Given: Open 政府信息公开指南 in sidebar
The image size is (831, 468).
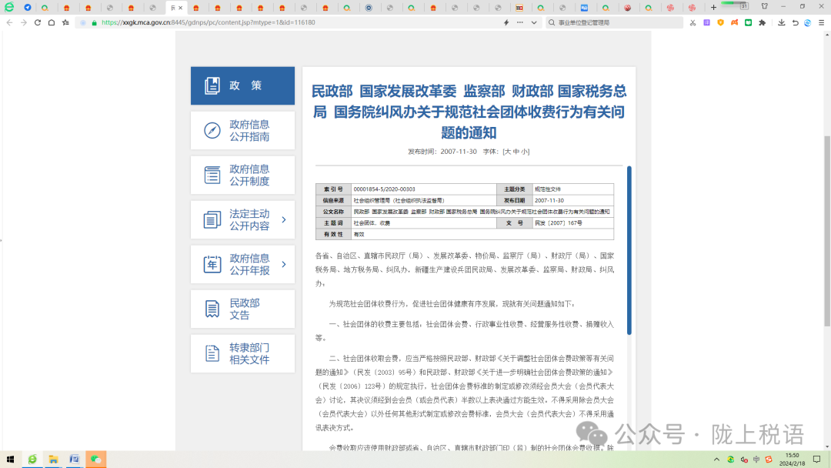Looking at the screenshot, I should [x=242, y=130].
